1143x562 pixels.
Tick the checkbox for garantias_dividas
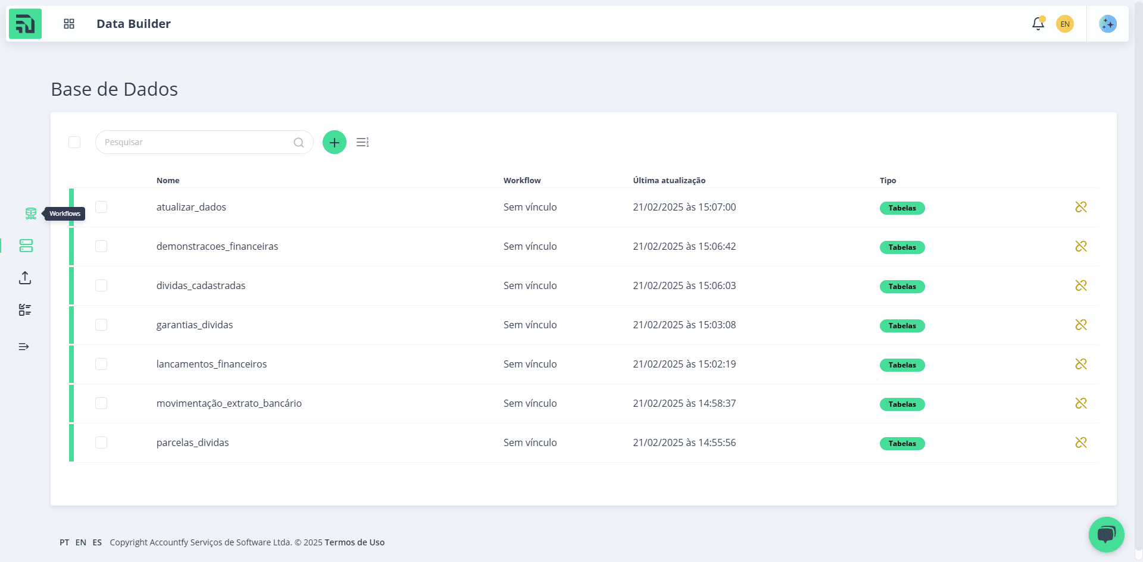coord(101,325)
